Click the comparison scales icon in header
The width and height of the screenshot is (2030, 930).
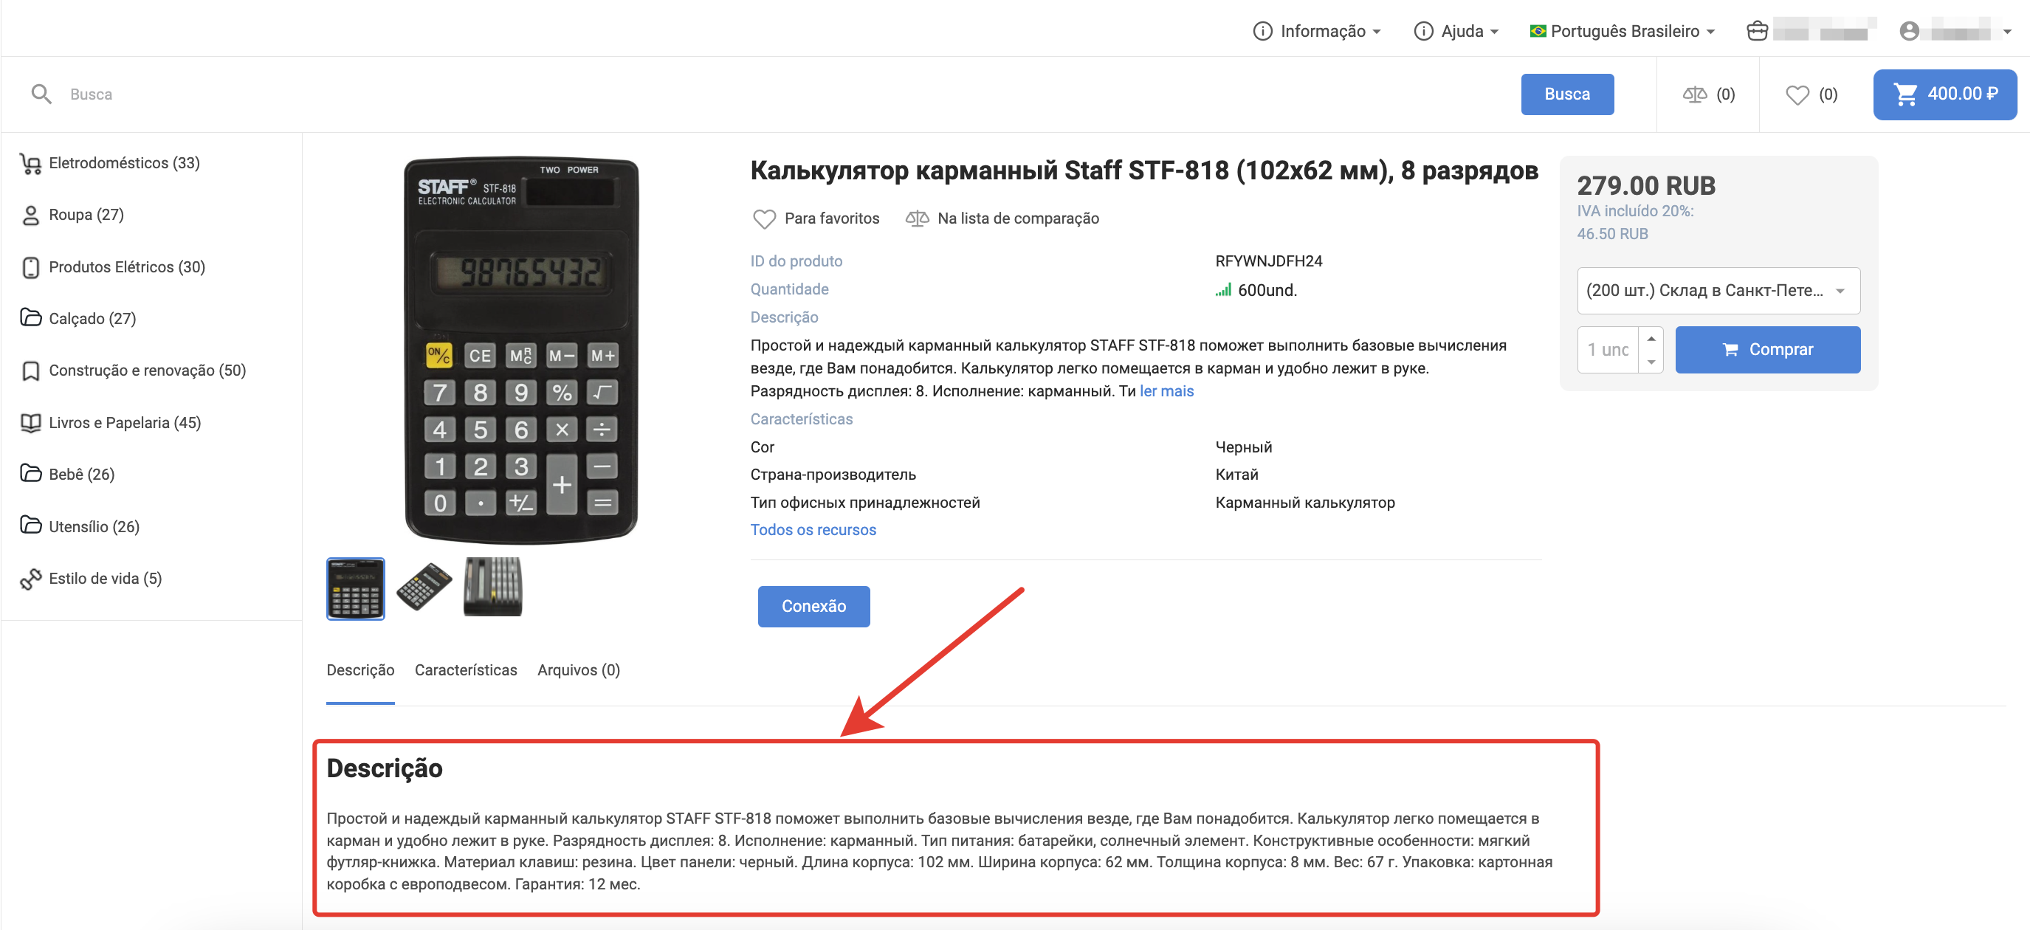(1694, 94)
